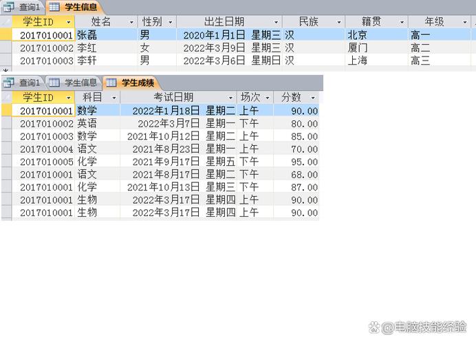The width and height of the screenshot is (476, 344).
Task: Click the table icon of the 学生信息 tab in the 学生成绩 window
Action: pyautogui.click(x=54, y=83)
